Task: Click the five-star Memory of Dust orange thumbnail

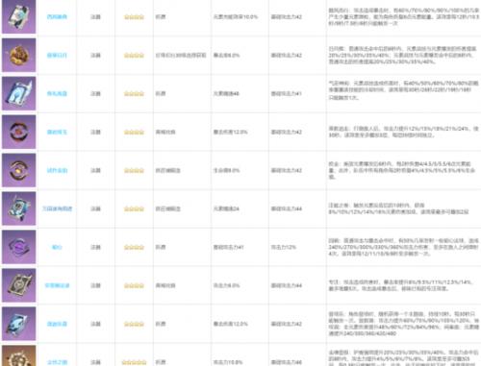Action: (x=18, y=355)
